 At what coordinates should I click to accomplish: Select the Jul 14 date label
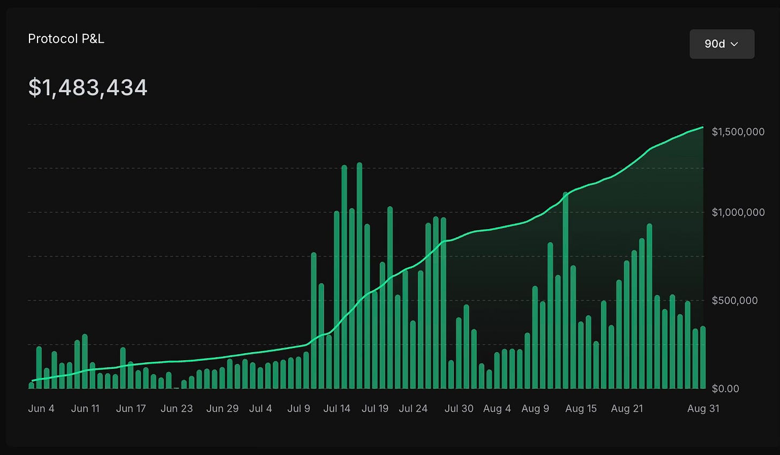pos(337,408)
